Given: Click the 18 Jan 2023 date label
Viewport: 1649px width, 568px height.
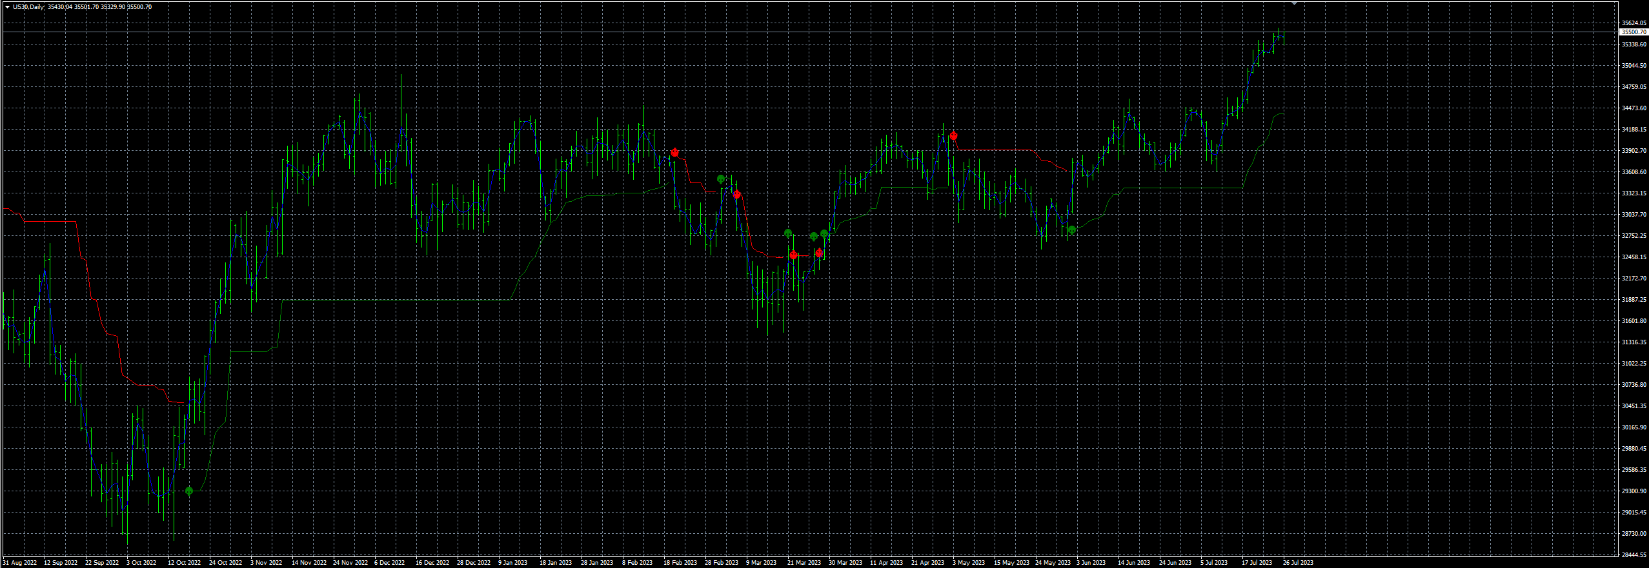Looking at the screenshot, I should click(x=556, y=563).
